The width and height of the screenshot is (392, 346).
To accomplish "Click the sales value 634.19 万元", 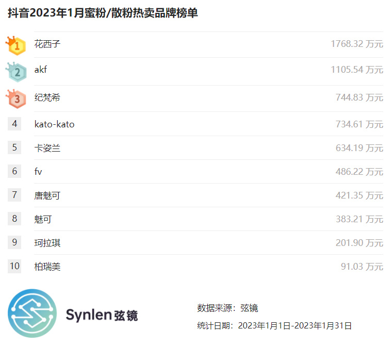I will coord(360,148).
